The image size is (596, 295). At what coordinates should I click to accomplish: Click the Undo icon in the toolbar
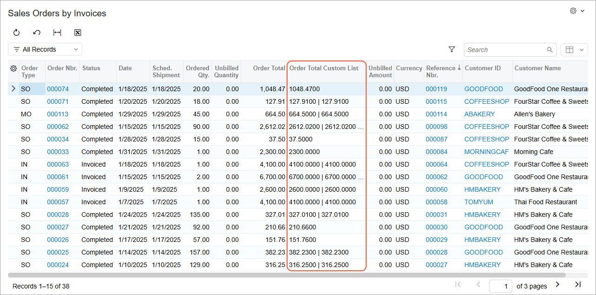click(37, 33)
